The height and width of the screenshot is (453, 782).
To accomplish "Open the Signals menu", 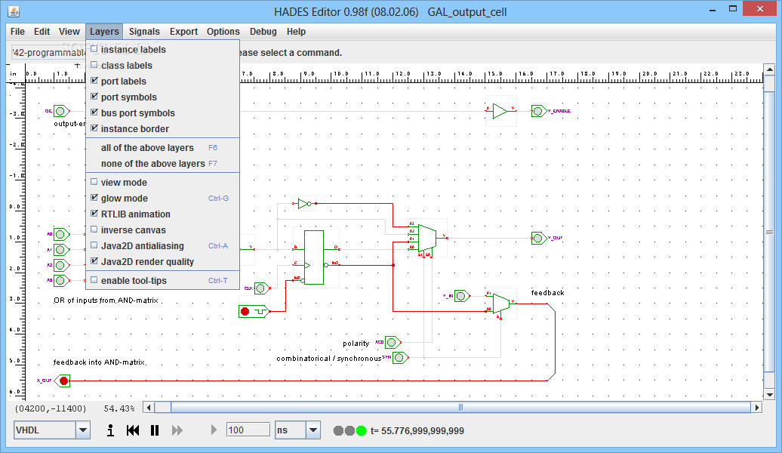I will click(x=144, y=32).
